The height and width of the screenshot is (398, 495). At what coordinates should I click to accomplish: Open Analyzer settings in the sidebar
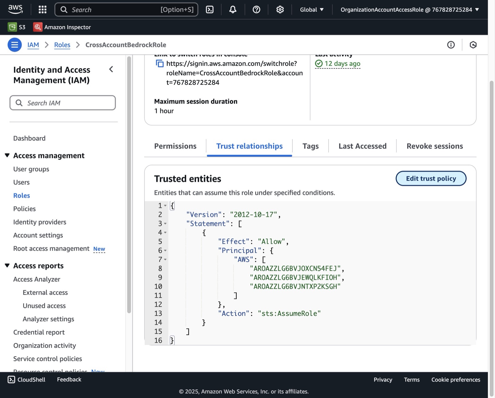[x=48, y=319]
